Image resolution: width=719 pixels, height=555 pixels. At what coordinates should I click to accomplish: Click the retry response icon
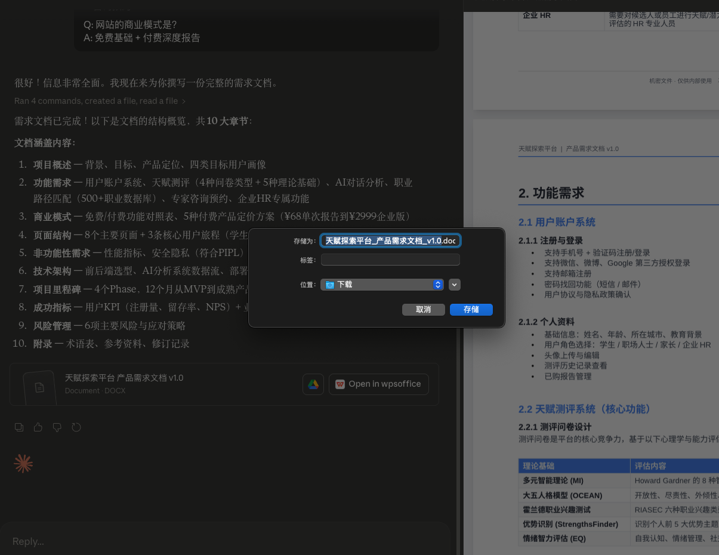pos(76,427)
